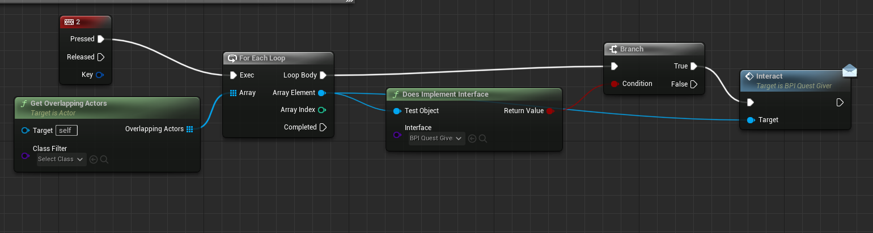Viewport: 873px width, 233px height.
Task: Click the self target input field
Action: (67, 131)
